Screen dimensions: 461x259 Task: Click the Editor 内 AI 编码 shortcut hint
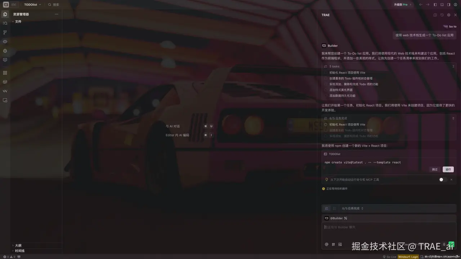pyautogui.click(x=189, y=135)
